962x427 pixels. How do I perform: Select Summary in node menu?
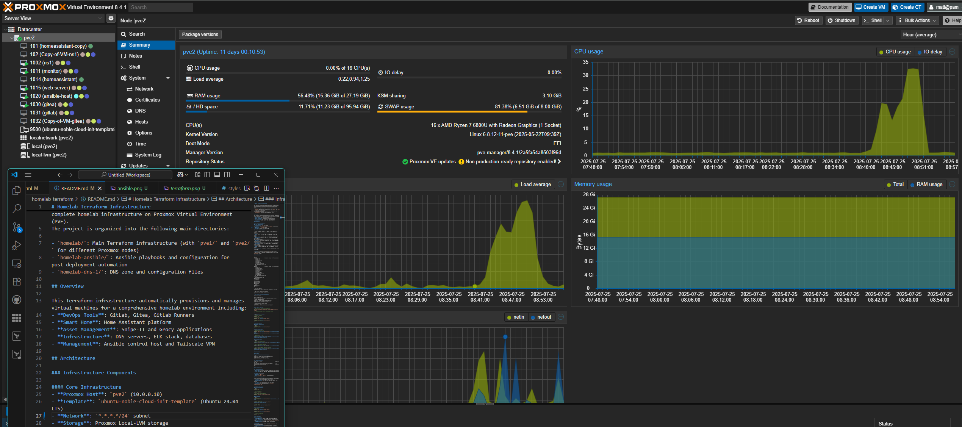147,45
